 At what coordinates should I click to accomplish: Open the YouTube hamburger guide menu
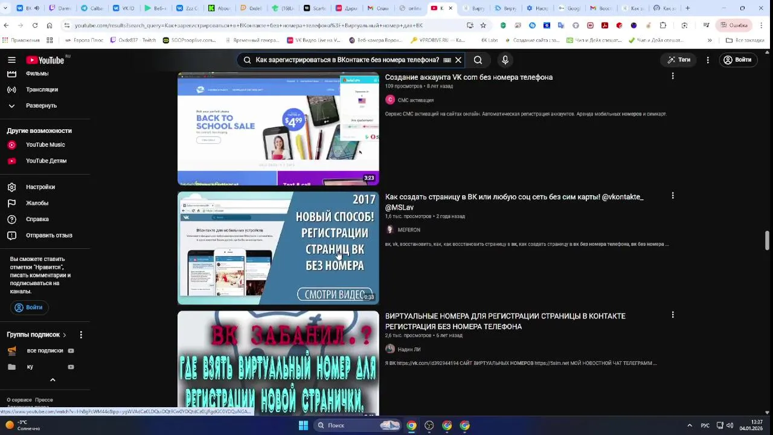11,60
